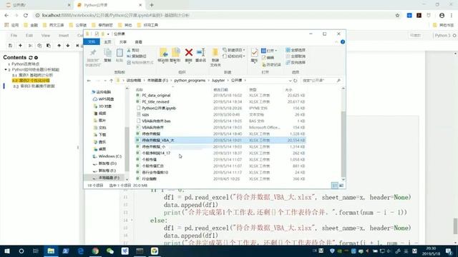Click Select all in Explorer ribbon

click(x=296, y=50)
